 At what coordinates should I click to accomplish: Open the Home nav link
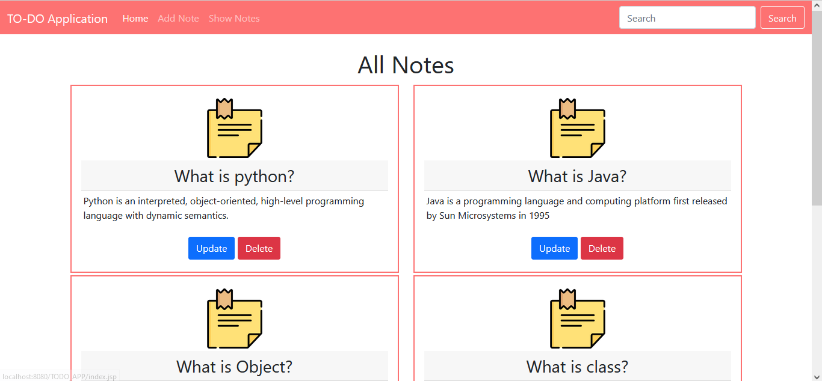[x=135, y=19]
